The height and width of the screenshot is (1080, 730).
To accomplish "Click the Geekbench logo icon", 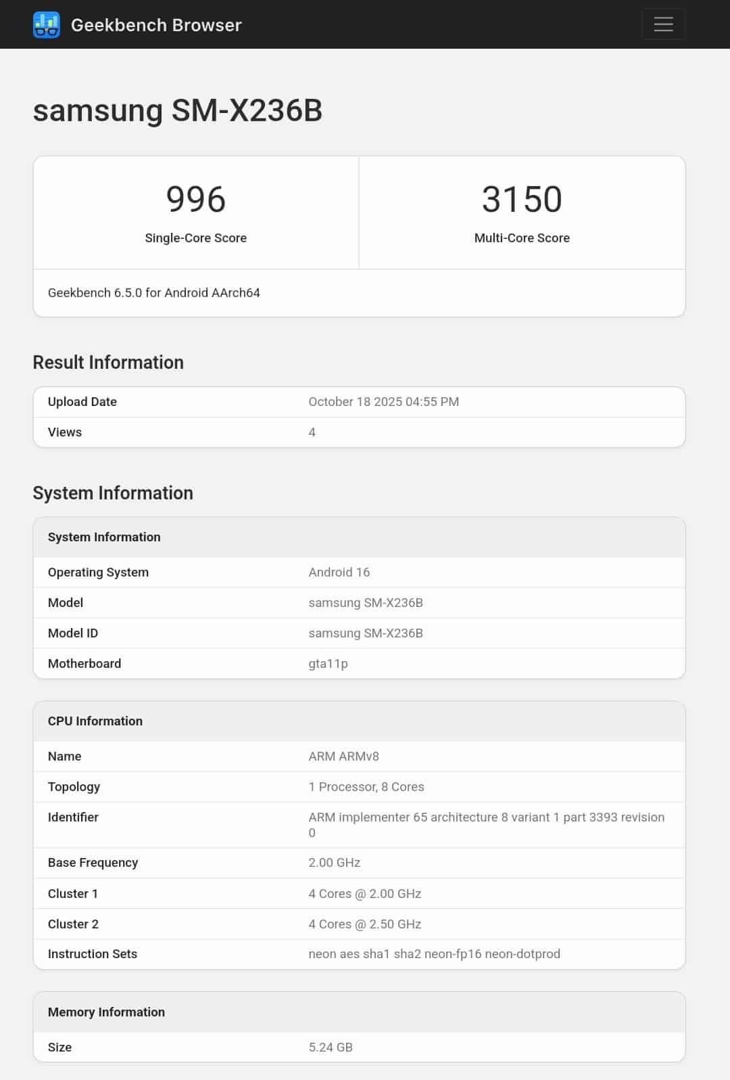I will pos(46,25).
